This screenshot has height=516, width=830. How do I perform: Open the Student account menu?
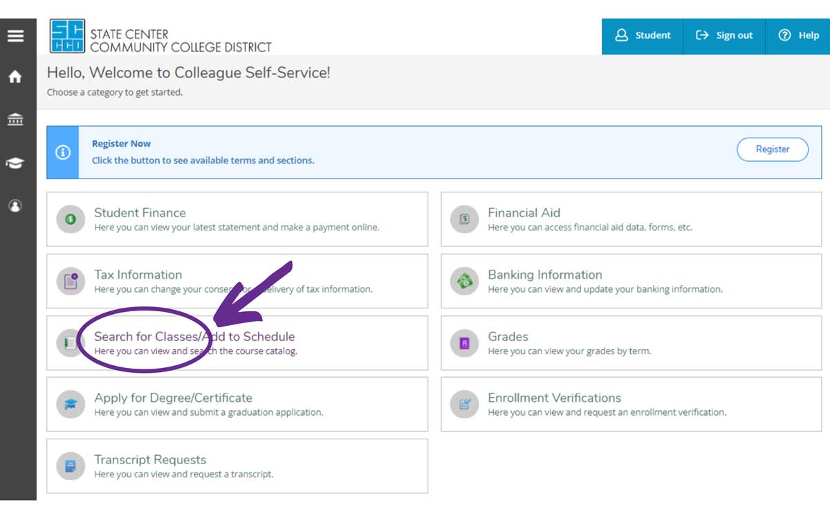(x=643, y=35)
